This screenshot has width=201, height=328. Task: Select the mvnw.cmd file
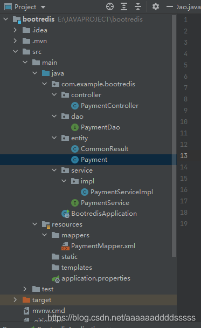[48, 311]
